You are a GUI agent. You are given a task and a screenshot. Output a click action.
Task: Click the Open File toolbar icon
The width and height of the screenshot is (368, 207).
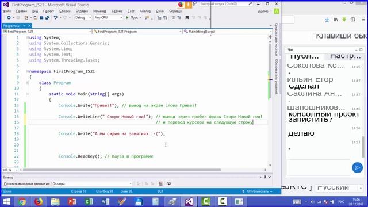pyautogui.click(x=35, y=18)
